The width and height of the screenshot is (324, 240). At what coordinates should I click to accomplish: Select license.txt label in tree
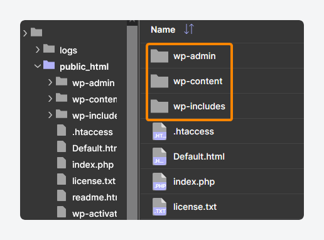pos(94,181)
